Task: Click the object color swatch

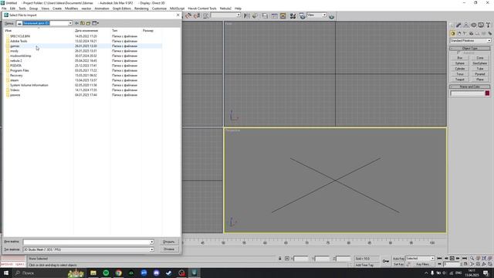Action: 487,93
